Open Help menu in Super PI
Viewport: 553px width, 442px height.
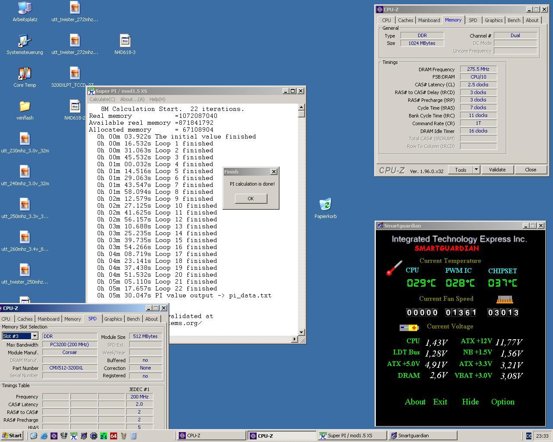pyautogui.click(x=157, y=99)
